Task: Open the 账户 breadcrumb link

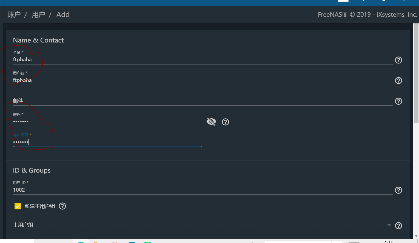Action: [x=14, y=15]
